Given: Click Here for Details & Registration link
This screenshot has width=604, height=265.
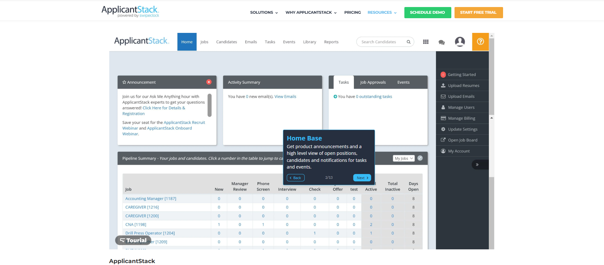Looking at the screenshot, I should point(154,111).
